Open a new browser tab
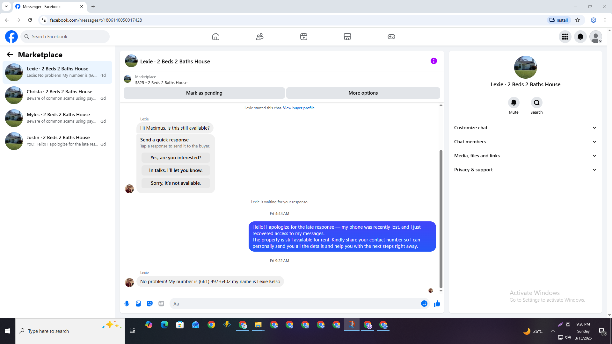Screen dimensions: 612x344 (x=93, y=6)
